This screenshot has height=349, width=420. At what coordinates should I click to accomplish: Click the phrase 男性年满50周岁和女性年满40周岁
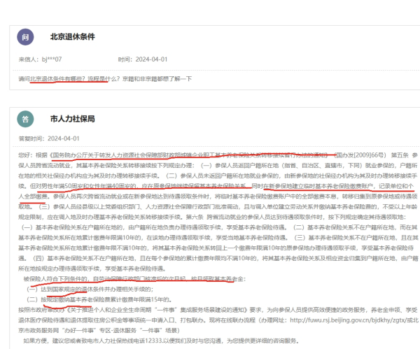(87, 186)
